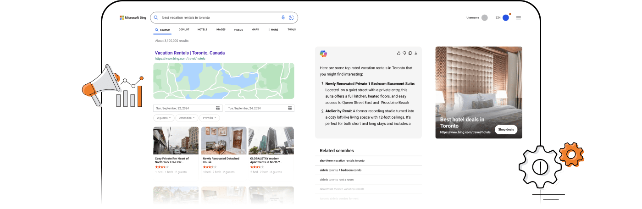Open the More search categories menu
Screen dimensions: 642x209
tap(273, 29)
